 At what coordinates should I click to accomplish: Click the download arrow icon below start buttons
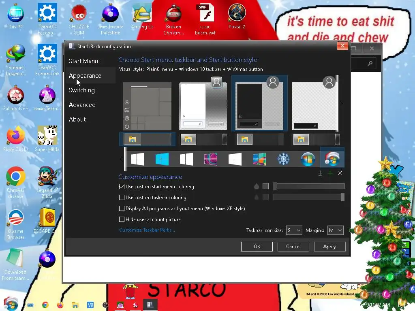tap(320, 173)
